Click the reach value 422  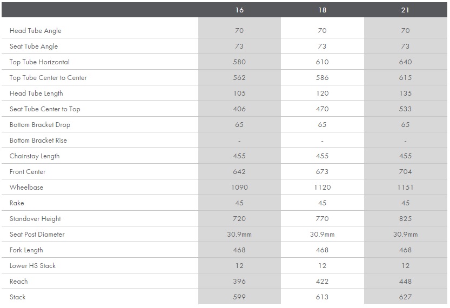(x=322, y=282)
